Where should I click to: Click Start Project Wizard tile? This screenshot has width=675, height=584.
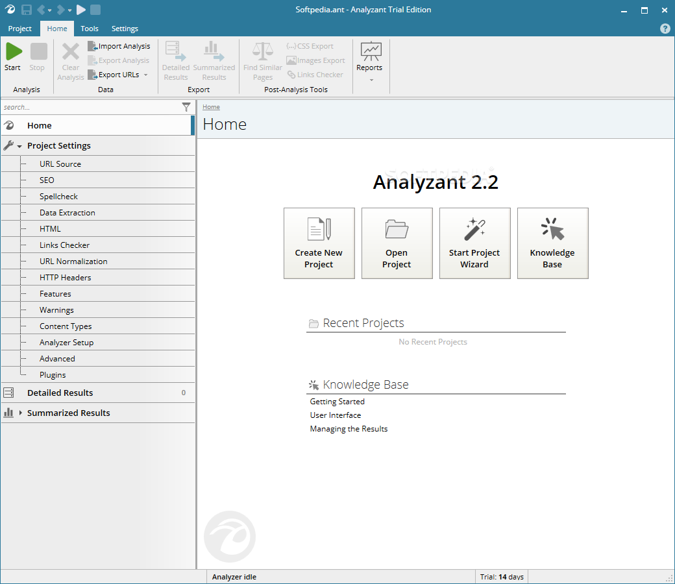[475, 243]
